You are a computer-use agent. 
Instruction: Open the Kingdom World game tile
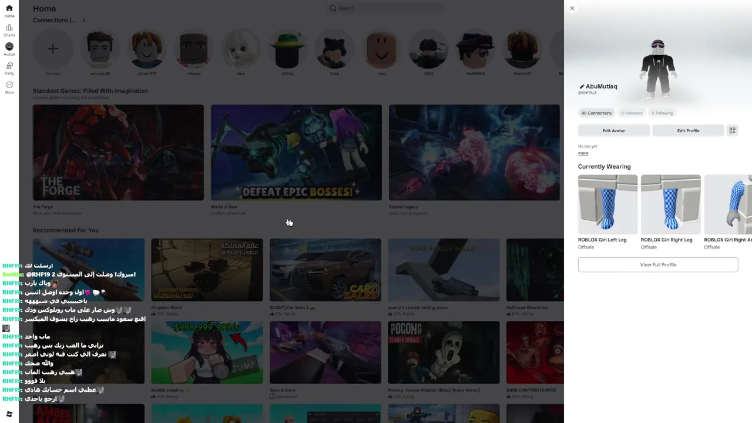point(207,270)
